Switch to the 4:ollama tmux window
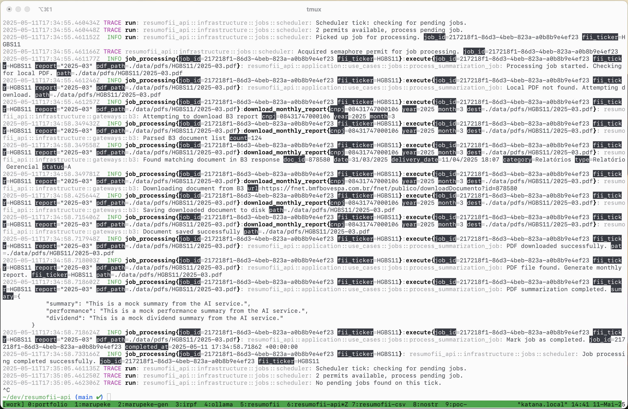628x409 pixels. (218, 405)
